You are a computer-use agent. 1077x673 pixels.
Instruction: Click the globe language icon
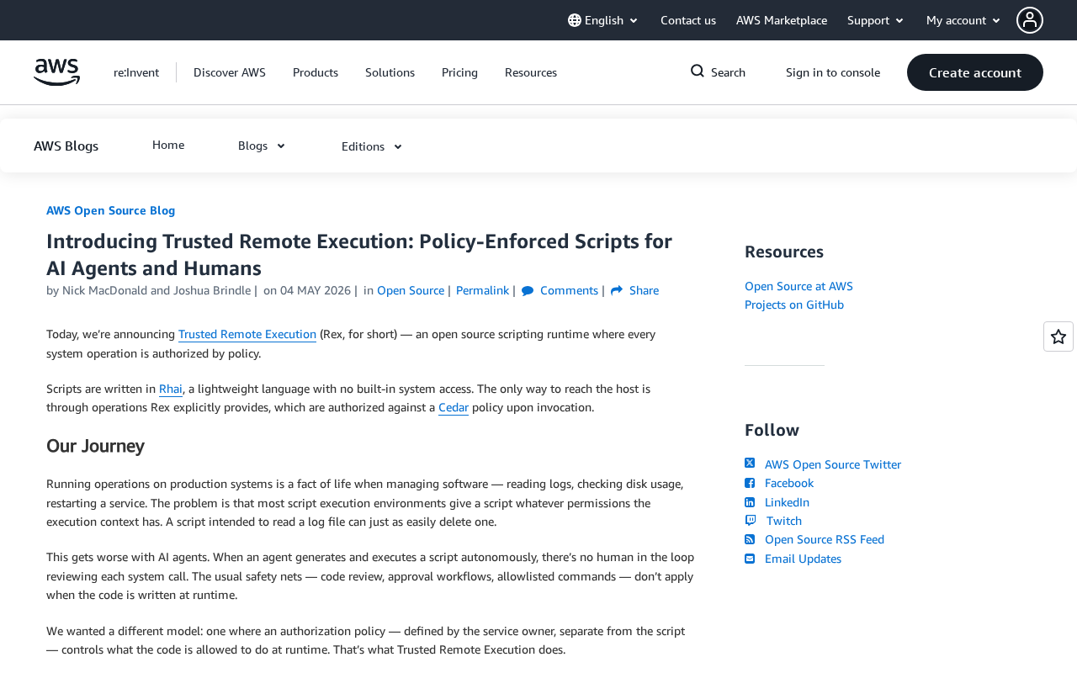(x=575, y=20)
